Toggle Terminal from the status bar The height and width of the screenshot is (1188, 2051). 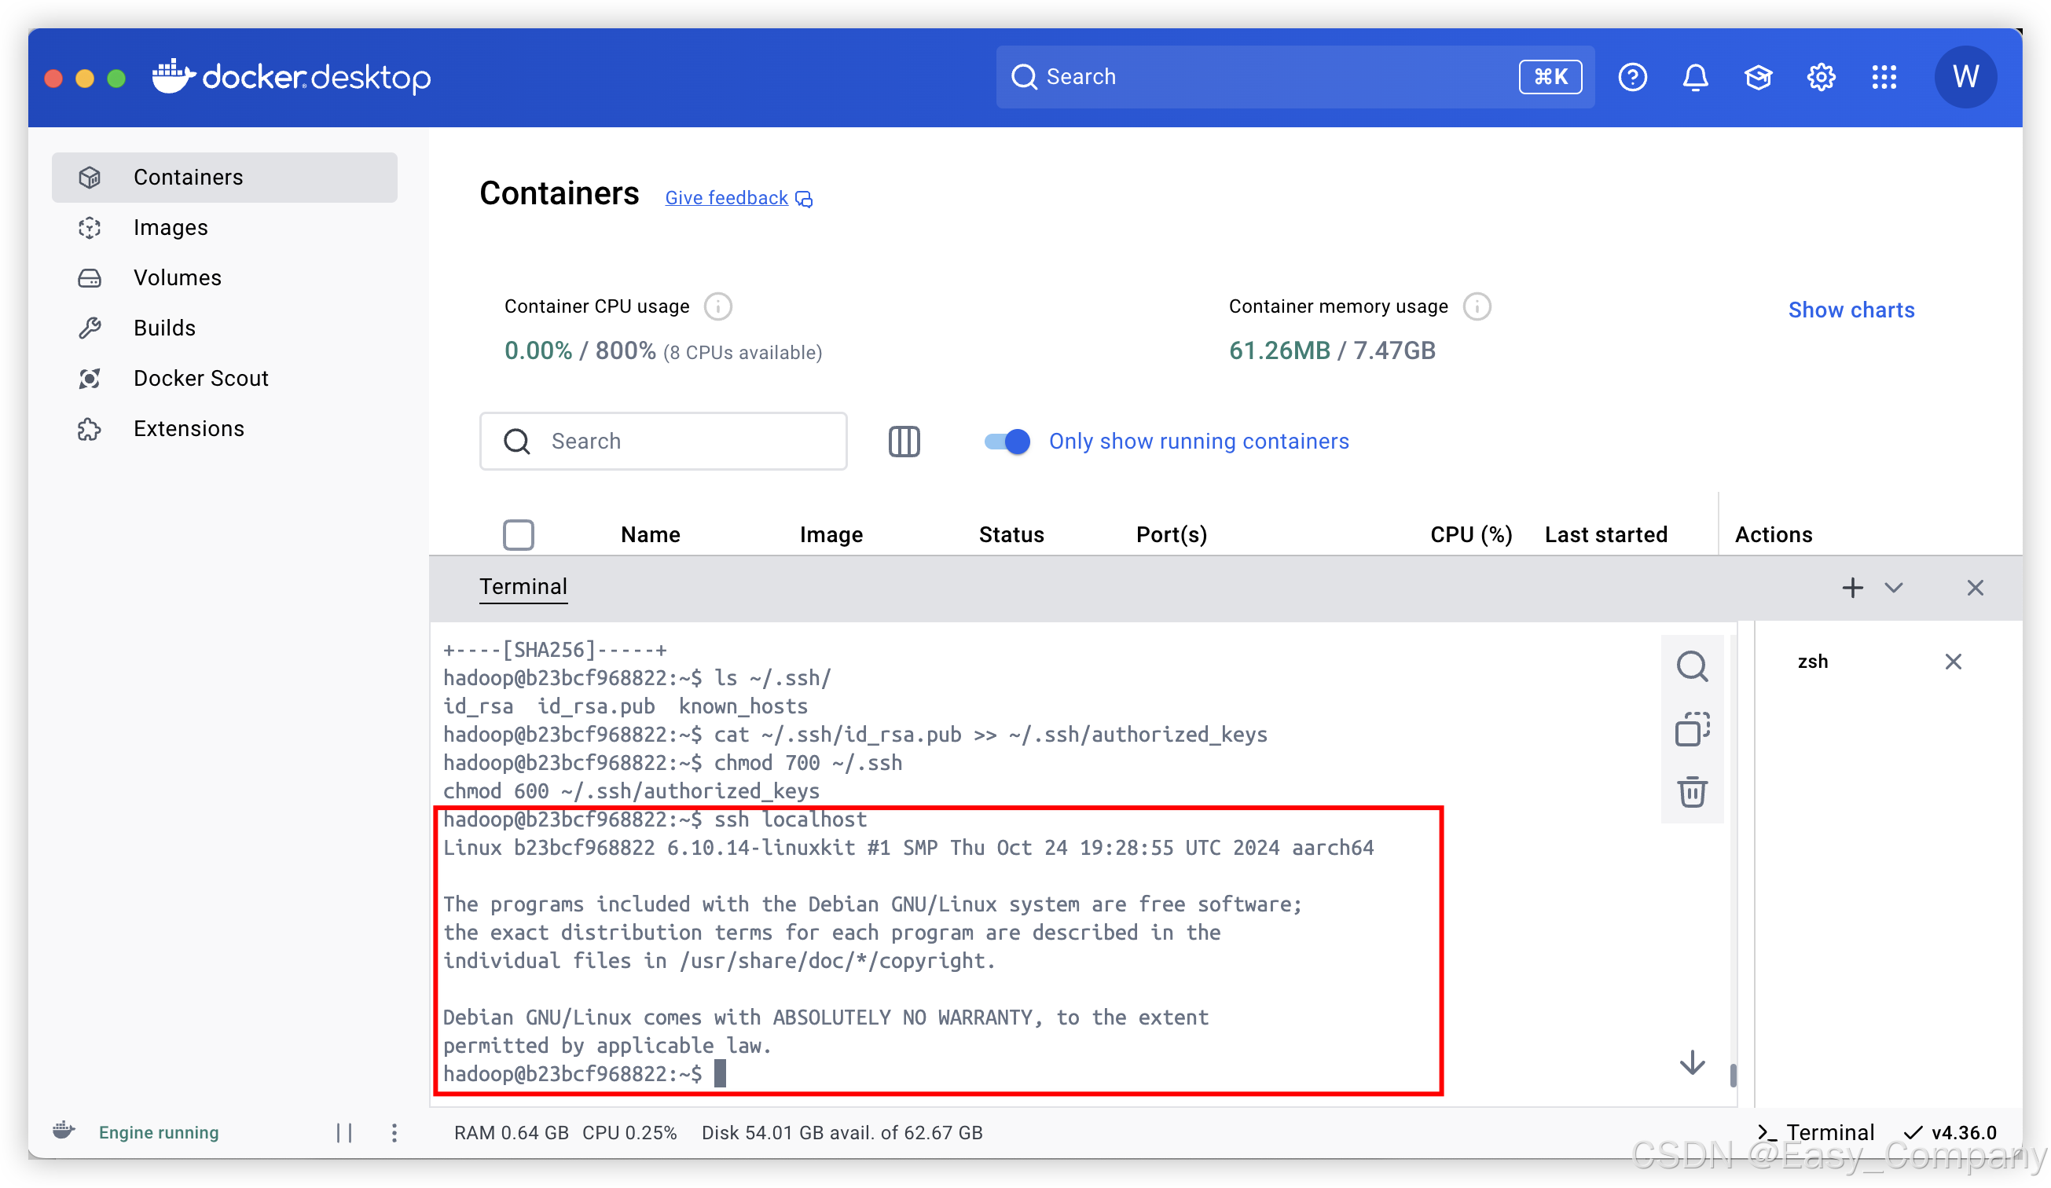coord(1816,1133)
